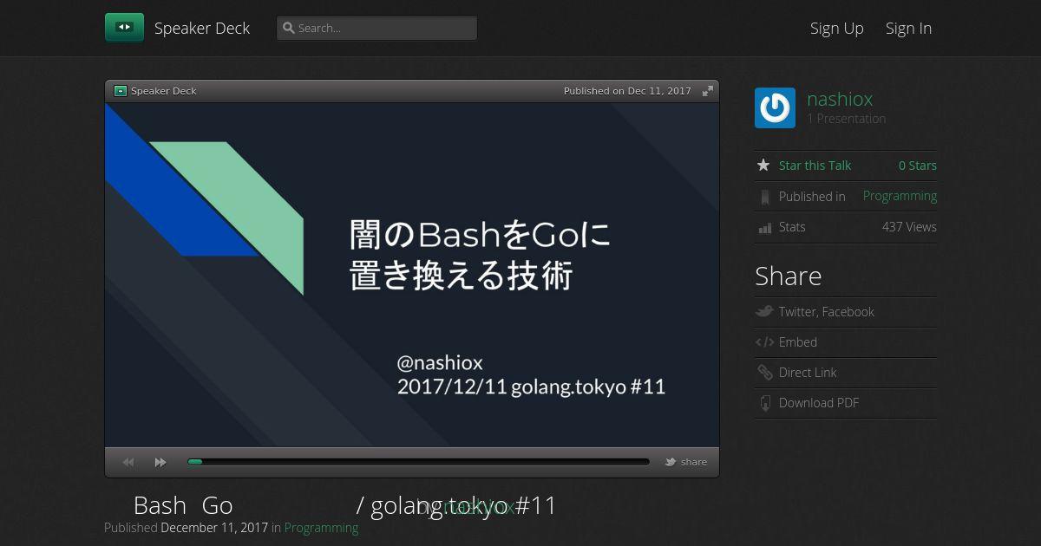1041x546 pixels.
Task: Click the 437 Views stat
Action: (909, 227)
